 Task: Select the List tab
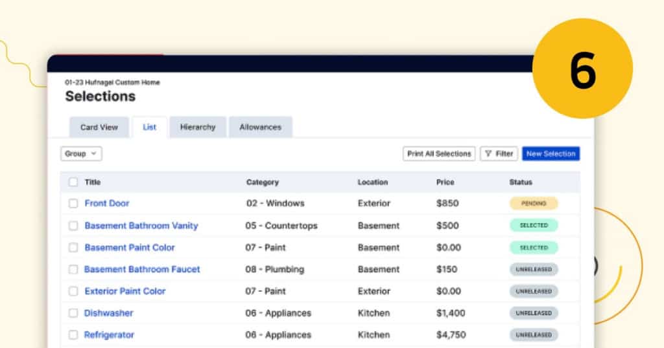click(x=150, y=127)
